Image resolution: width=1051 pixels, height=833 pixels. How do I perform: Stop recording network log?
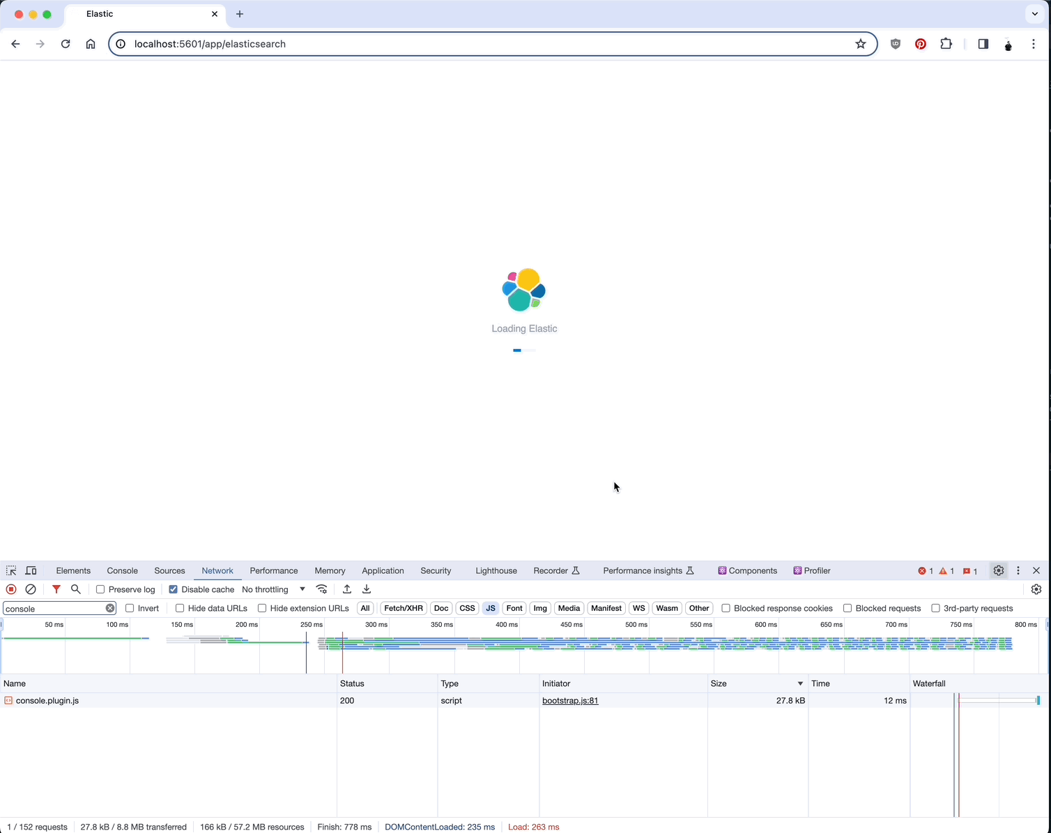click(11, 589)
